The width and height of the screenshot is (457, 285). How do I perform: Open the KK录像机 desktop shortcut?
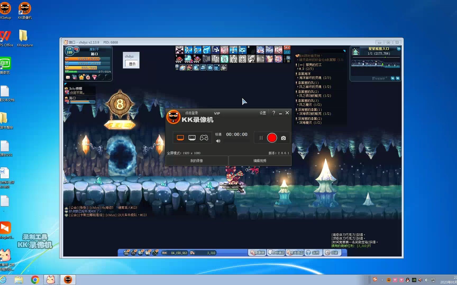point(25,11)
